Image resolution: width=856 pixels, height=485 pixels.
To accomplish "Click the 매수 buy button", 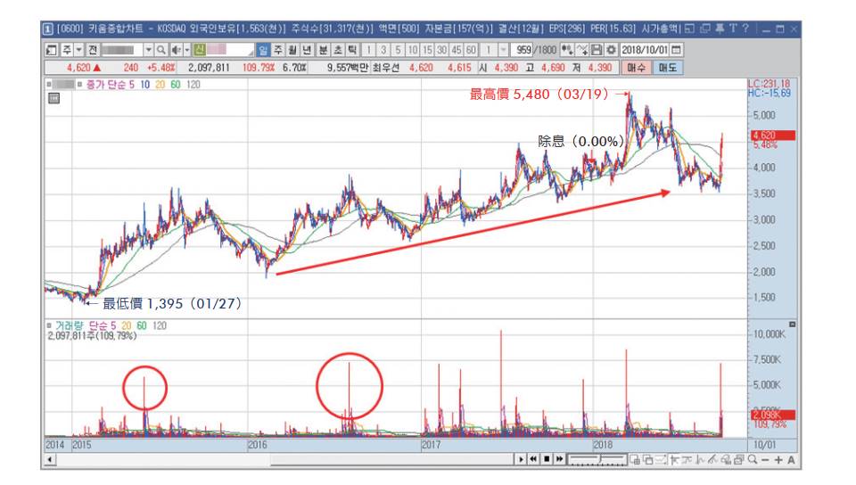I will pyautogui.click(x=637, y=68).
